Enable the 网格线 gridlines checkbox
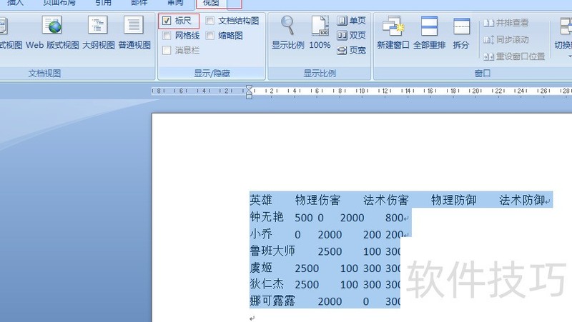 point(167,35)
